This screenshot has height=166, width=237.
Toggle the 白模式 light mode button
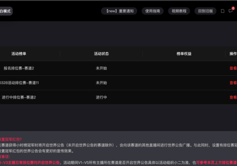pyautogui.click(x=6, y=11)
